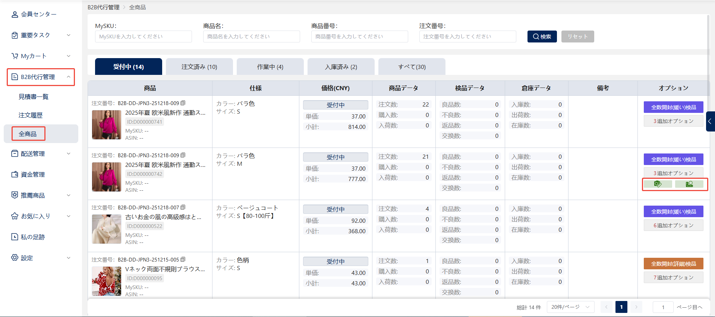Click the 私の足跡 footprint icon
The width and height of the screenshot is (715, 317).
tap(15, 237)
